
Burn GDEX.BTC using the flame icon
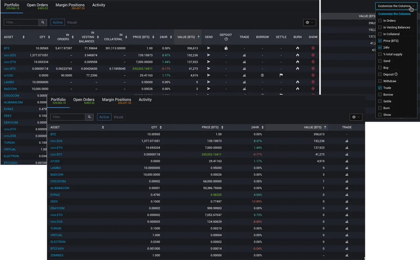298,69
